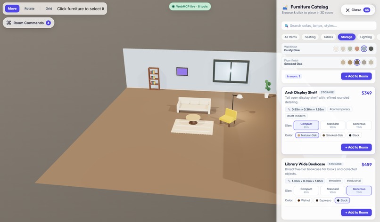Select the yellow armchair in the room
Screen dimensions: 380x222
[228, 117]
